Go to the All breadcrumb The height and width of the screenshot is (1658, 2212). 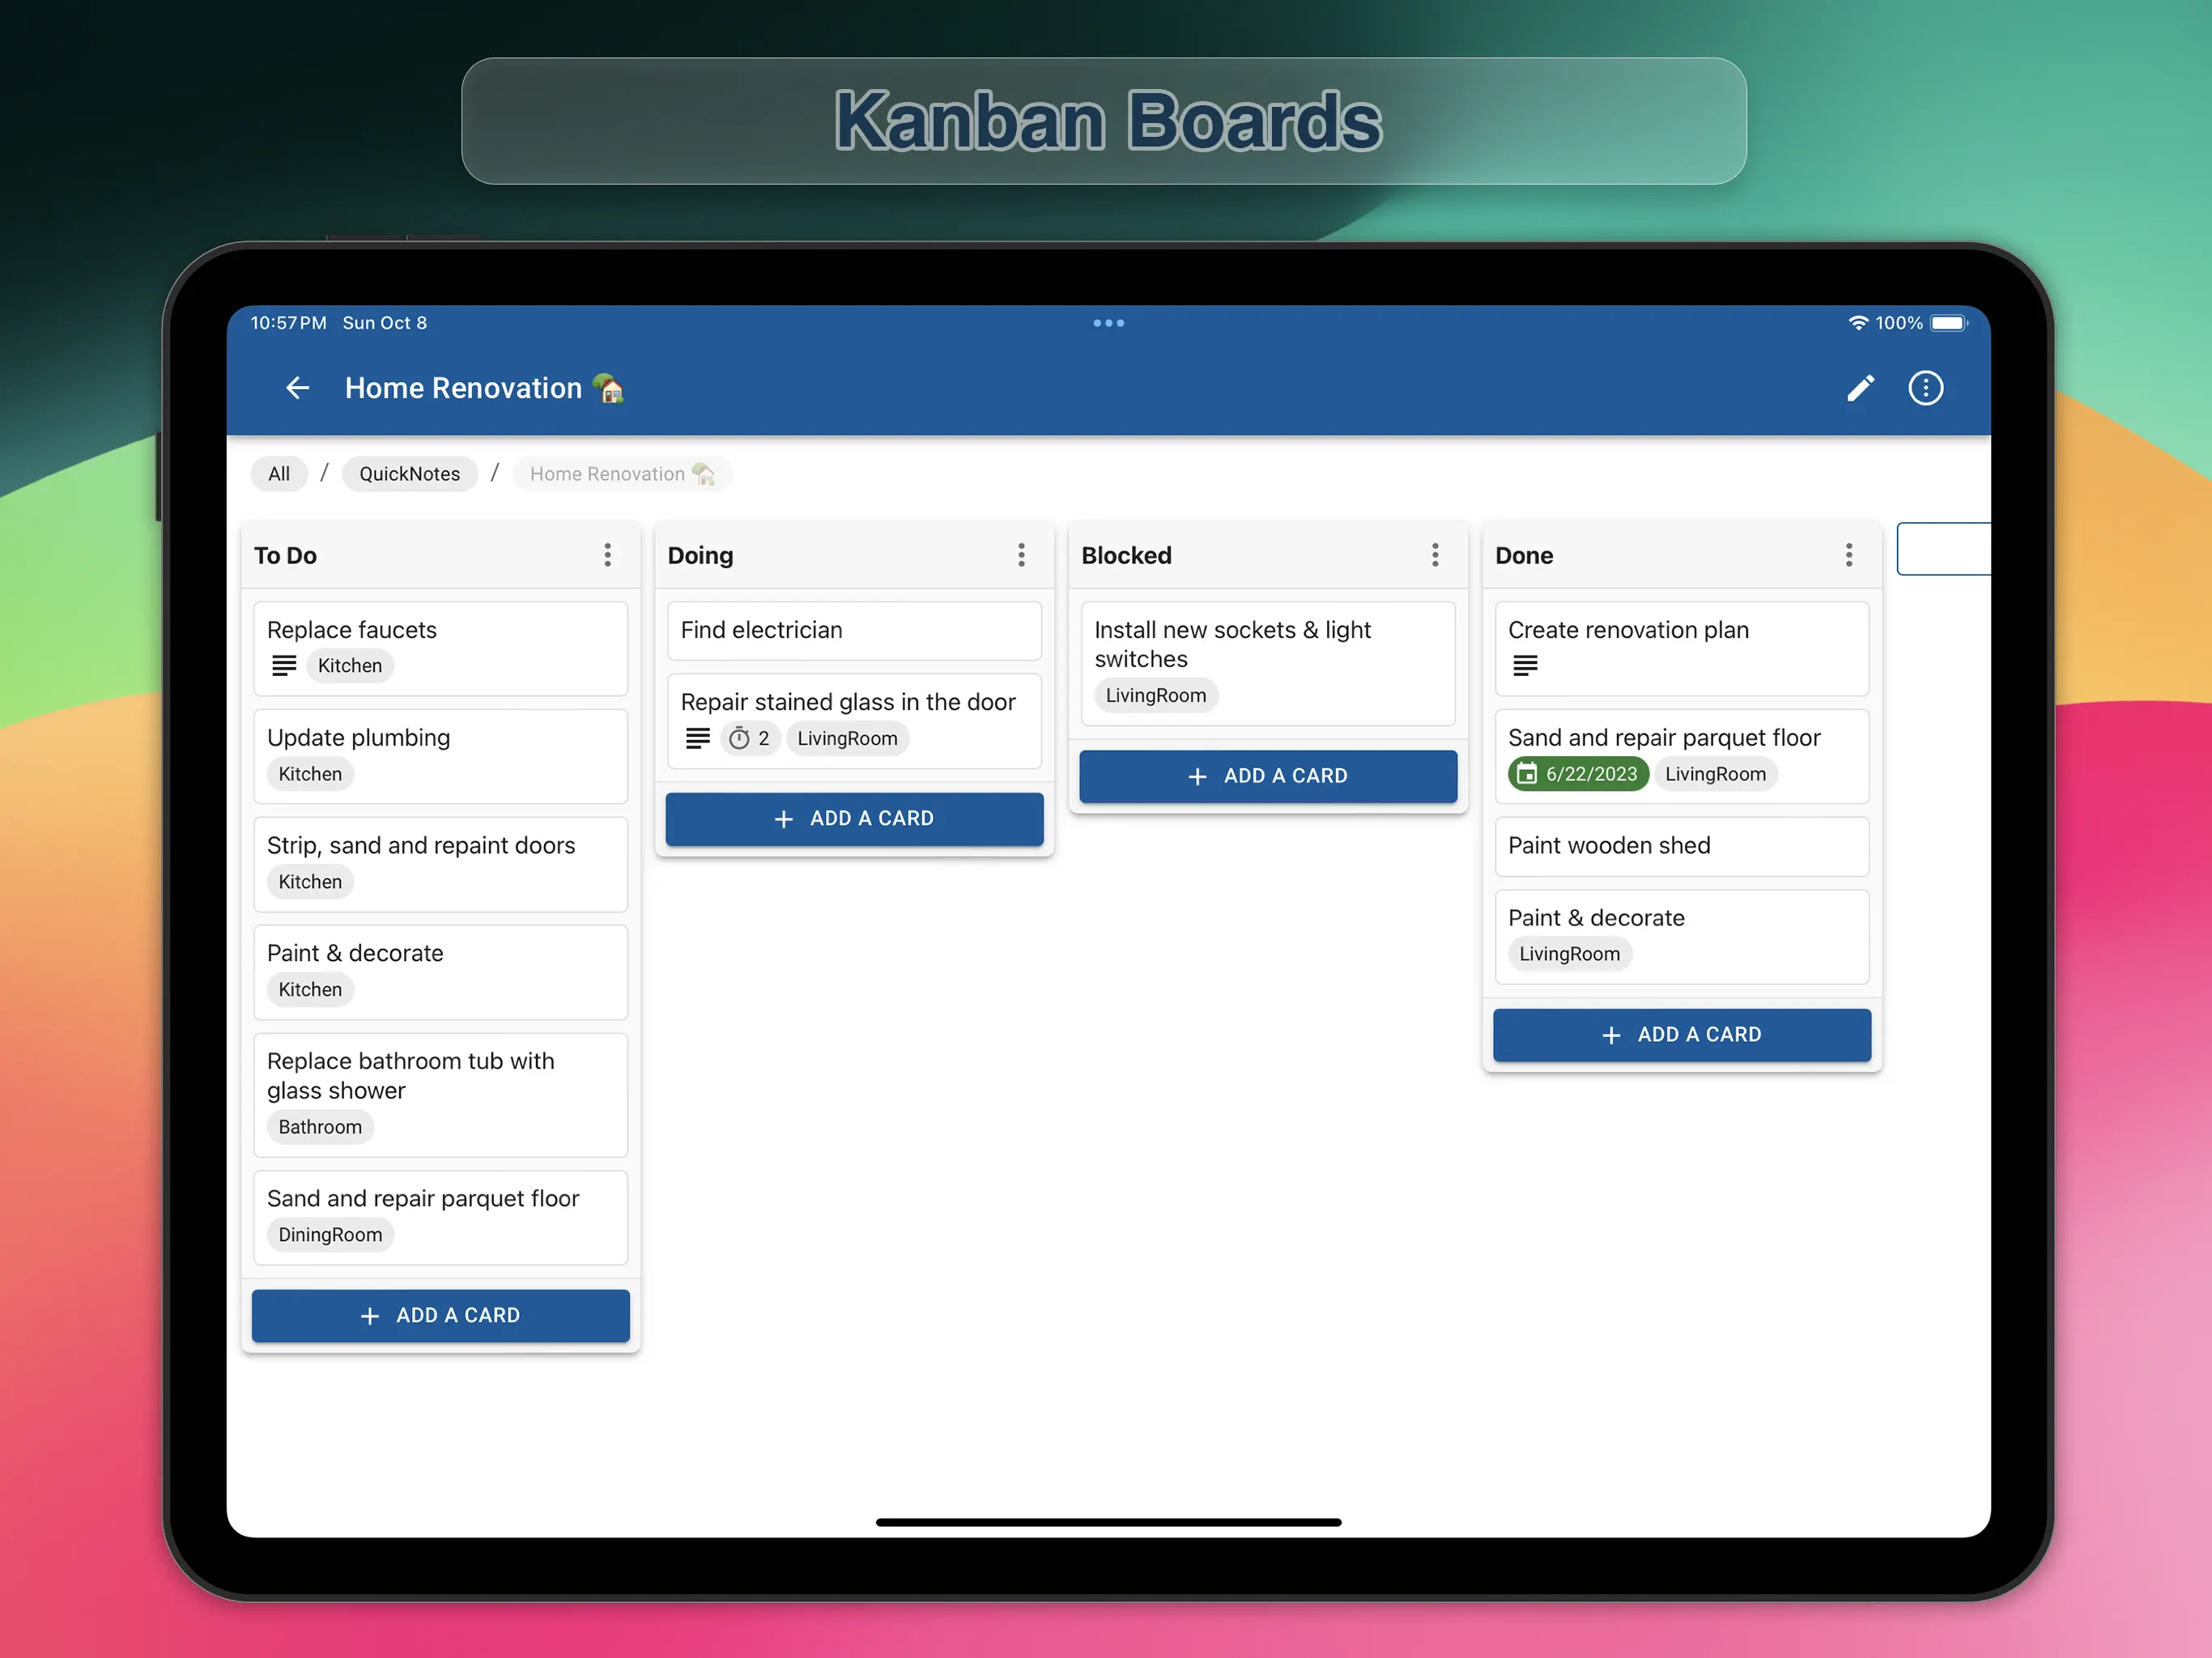click(279, 474)
